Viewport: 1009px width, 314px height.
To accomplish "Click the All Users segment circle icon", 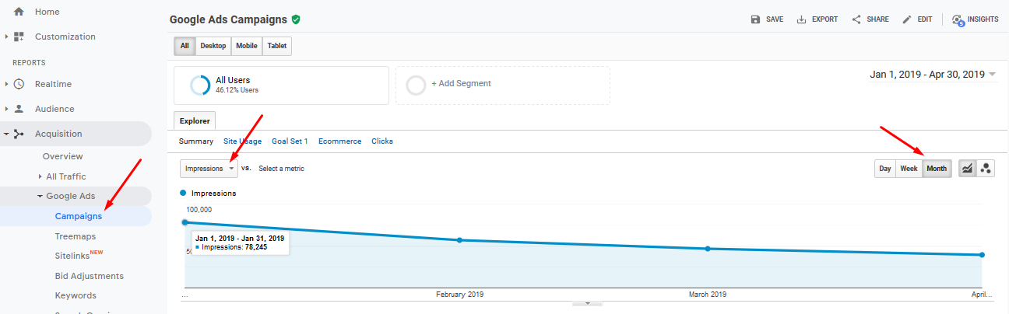I will click(x=200, y=85).
